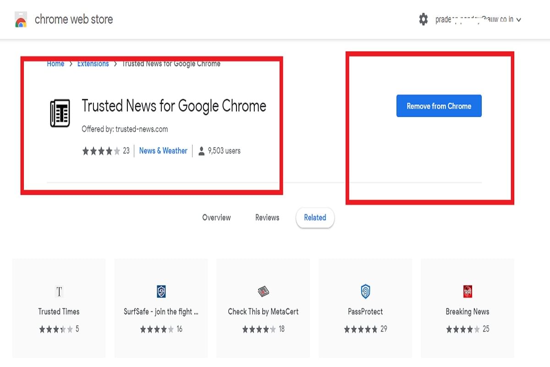Screen dimensions: 550x367
Task: Click the users count person icon
Action: tap(201, 151)
